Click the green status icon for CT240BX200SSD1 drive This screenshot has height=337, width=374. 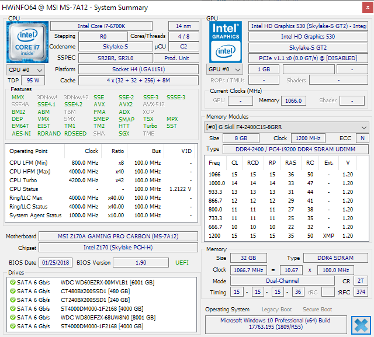(x=13, y=300)
